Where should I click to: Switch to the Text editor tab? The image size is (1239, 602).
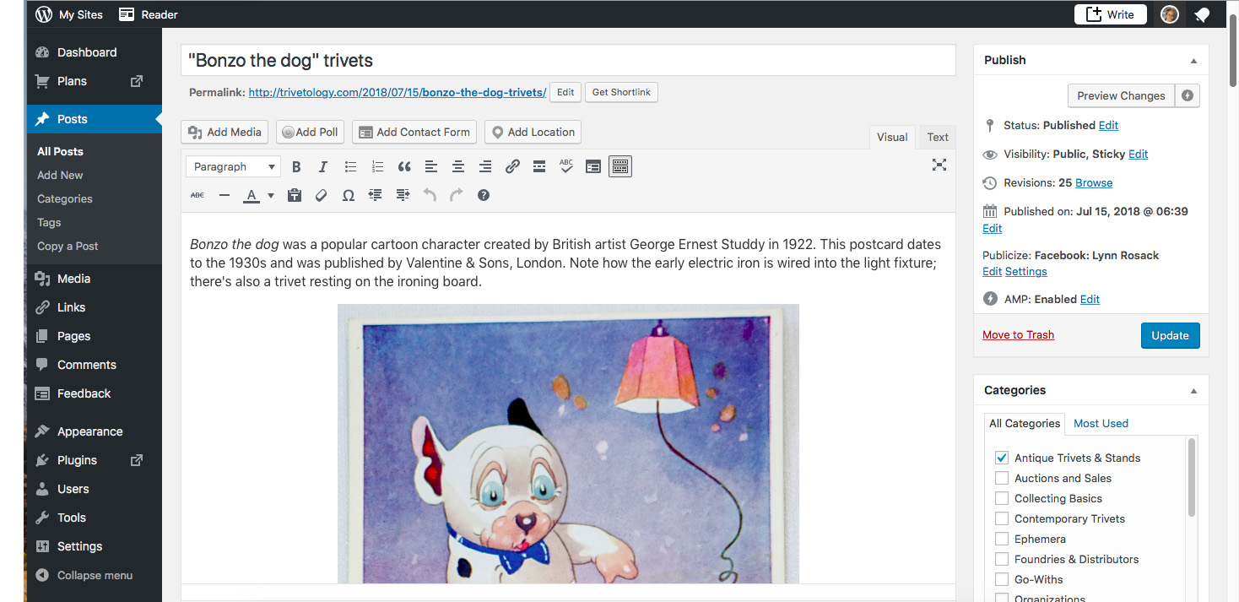tap(938, 137)
